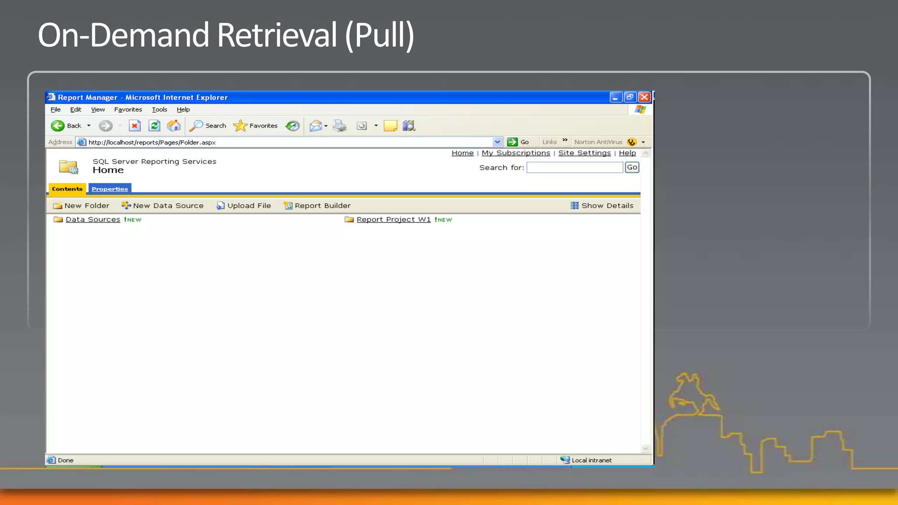Image resolution: width=898 pixels, height=505 pixels.
Task: Click the Data Sources folder icon
Action: [58, 219]
